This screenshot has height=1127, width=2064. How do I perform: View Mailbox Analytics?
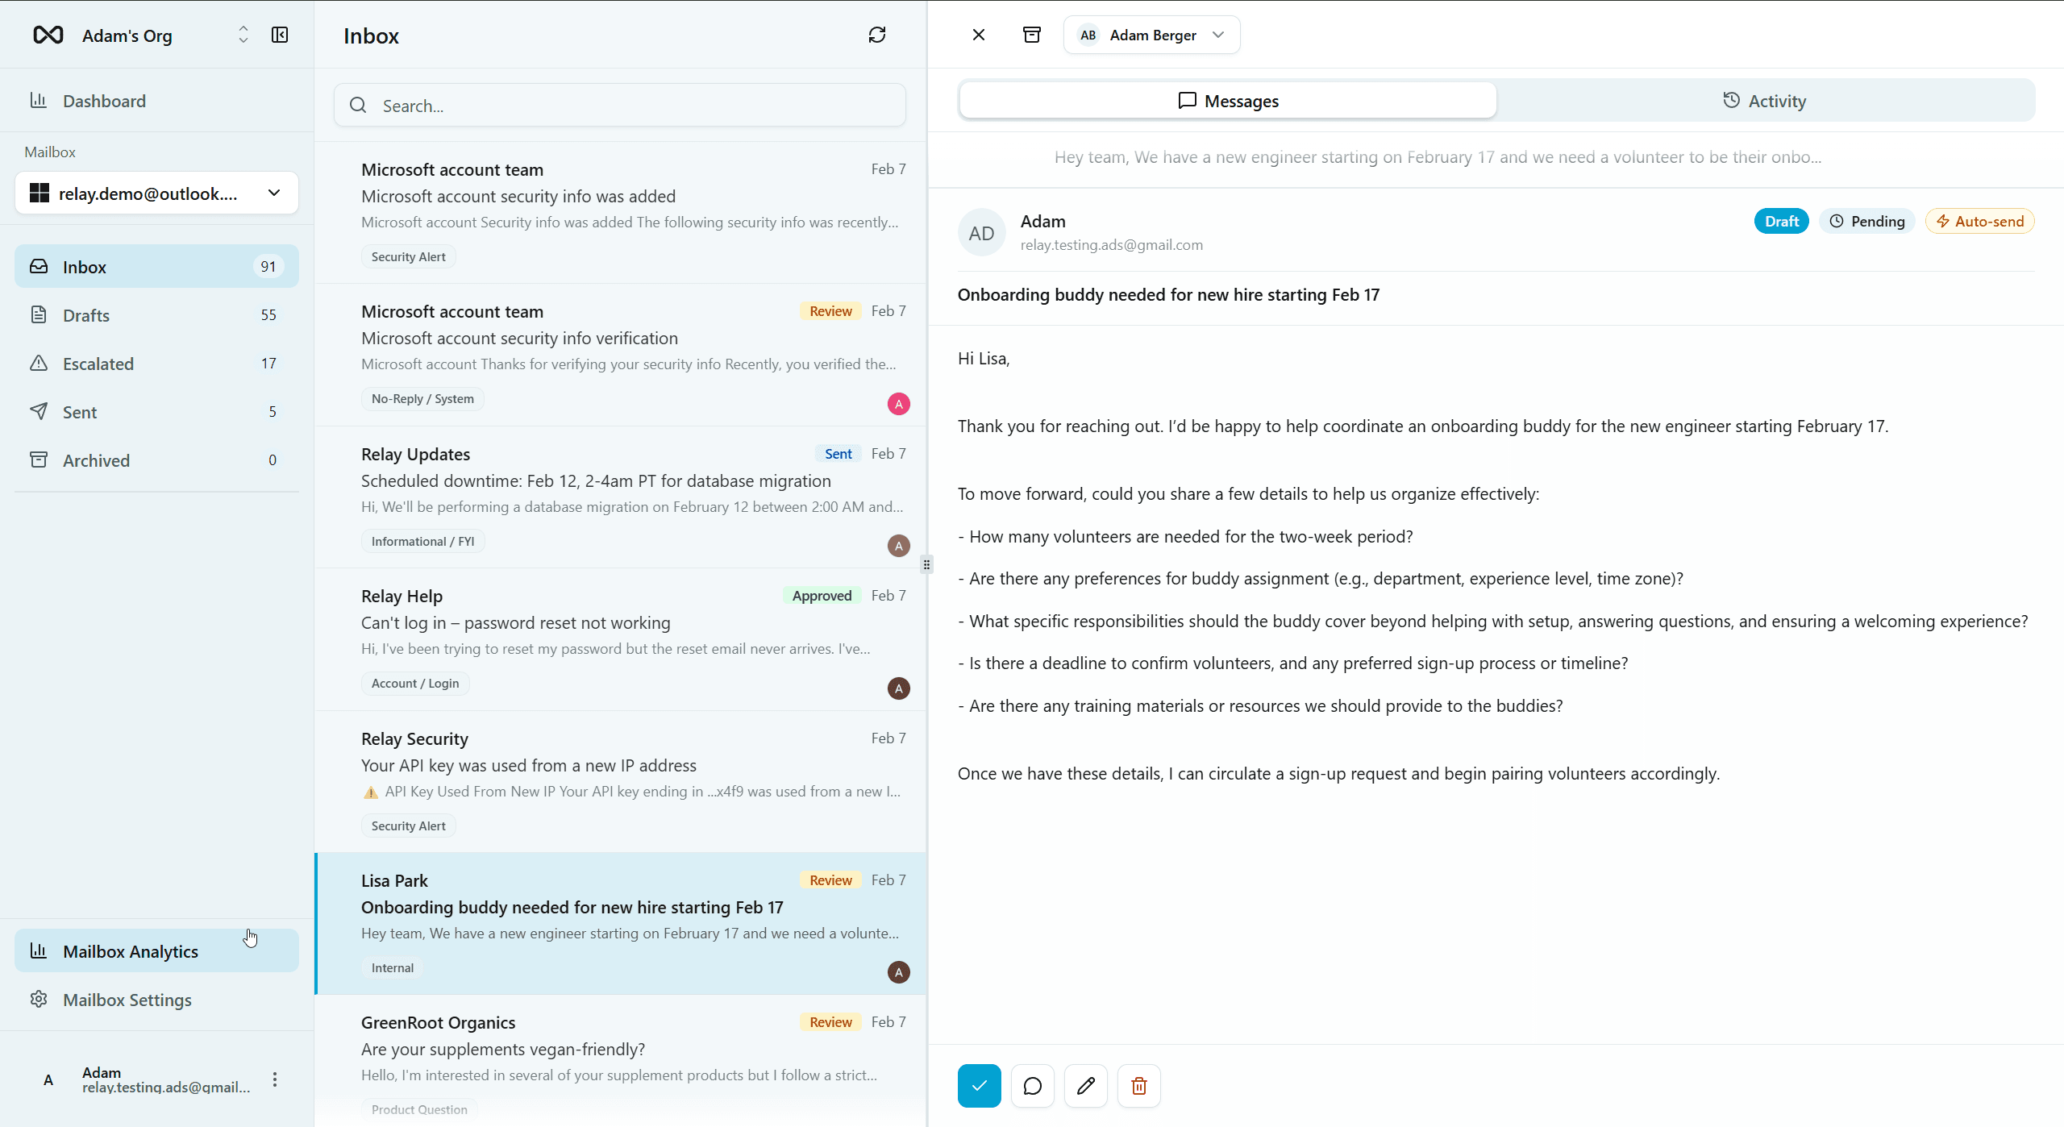pos(130,951)
